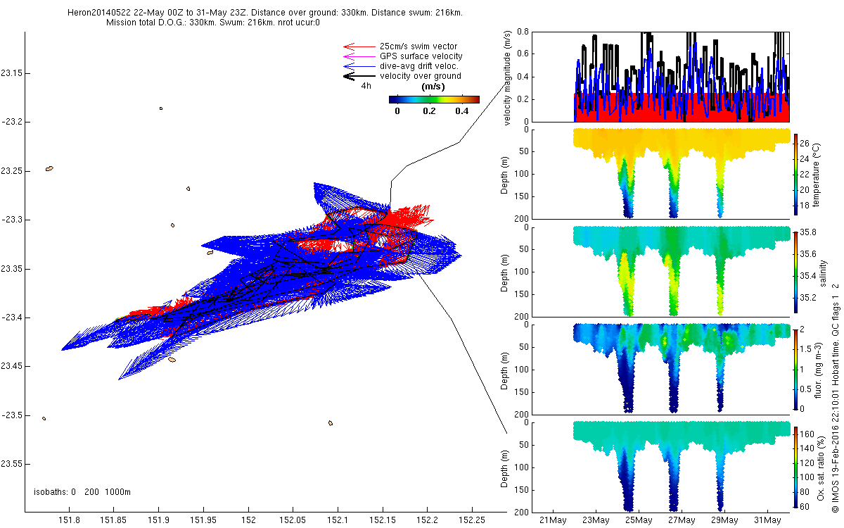The height and width of the screenshot is (528, 844).
Task: Click the '31May' date tick
Action: point(767,521)
